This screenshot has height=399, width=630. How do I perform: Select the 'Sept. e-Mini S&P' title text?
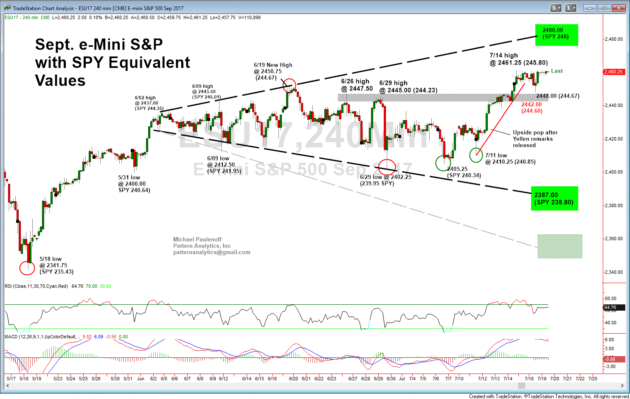(x=99, y=45)
